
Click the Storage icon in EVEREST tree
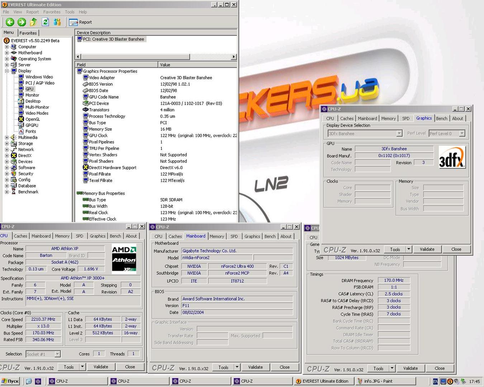pos(14,143)
